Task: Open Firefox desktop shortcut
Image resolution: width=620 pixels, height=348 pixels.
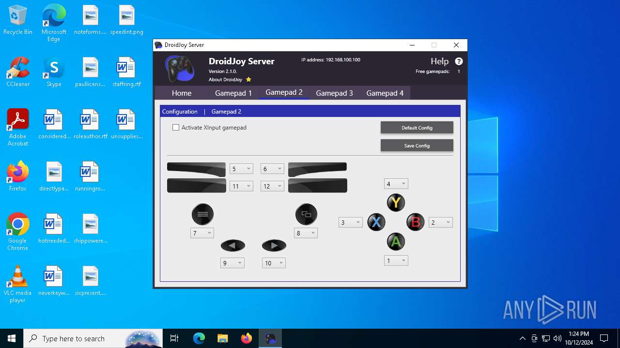Action: 18,176
